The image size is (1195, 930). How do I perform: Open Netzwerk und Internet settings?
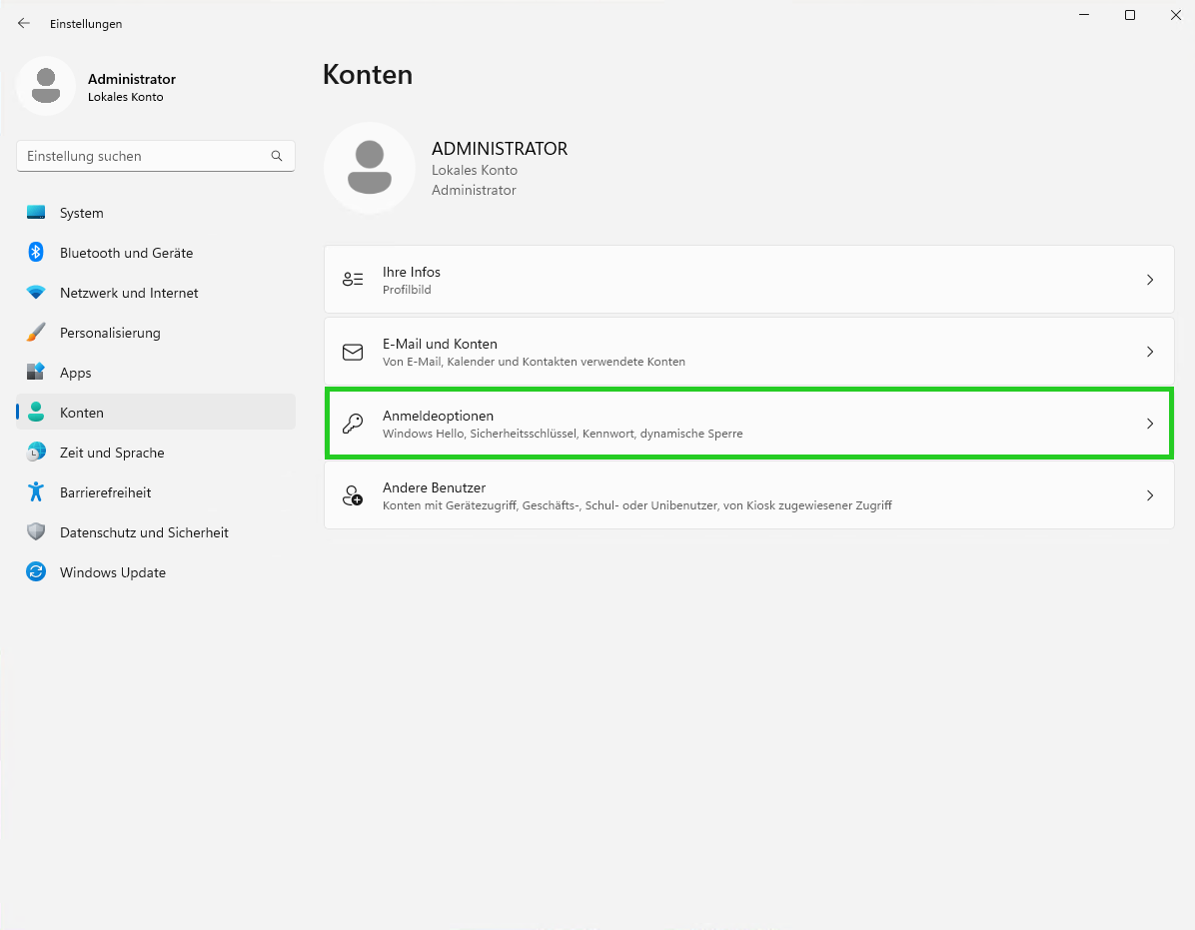[x=36, y=293]
